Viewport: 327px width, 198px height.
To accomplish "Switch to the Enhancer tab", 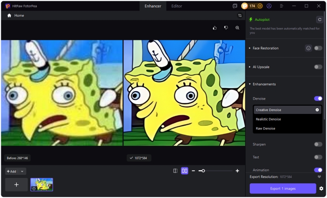I will pos(153,6).
